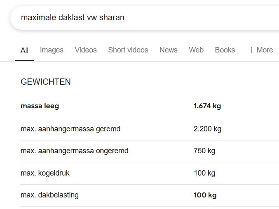Image resolution: width=279 pixels, height=209 pixels.
Task: Switch to the Web tab
Action: click(x=196, y=50)
